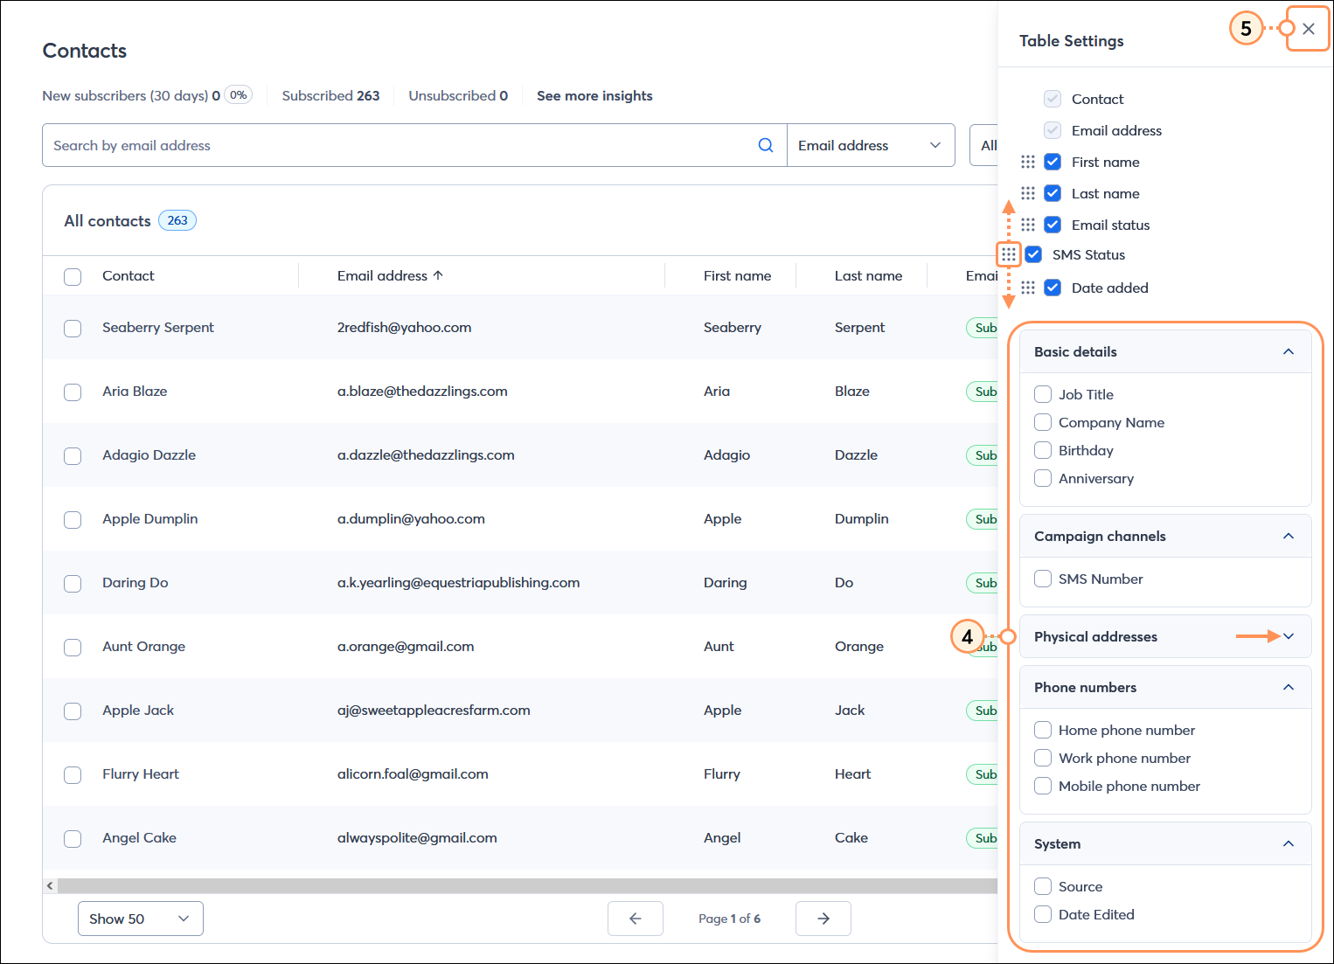This screenshot has height=964, width=1334.
Task: Grab the drag handle beside SMS Status
Action: coord(1009,254)
